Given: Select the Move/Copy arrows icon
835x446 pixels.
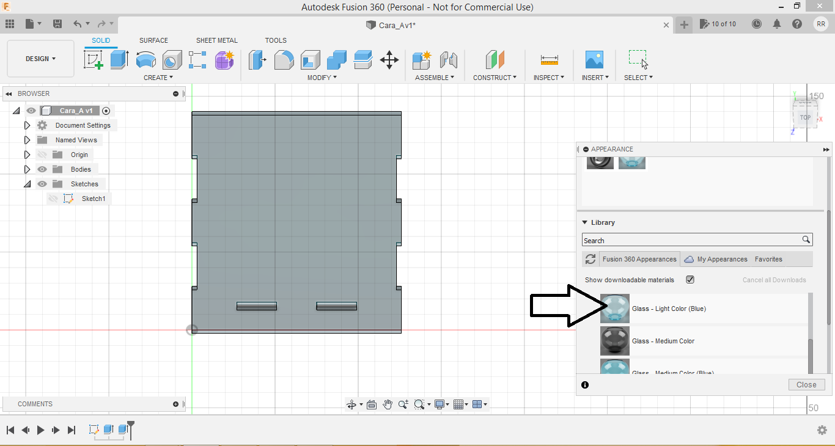Looking at the screenshot, I should pos(389,60).
